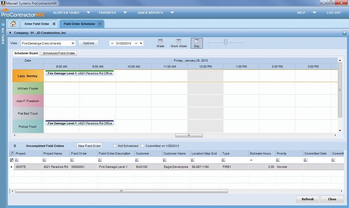Open the date picker dropdown arrow
Viewport: 349px width, 208px height.
(141, 43)
